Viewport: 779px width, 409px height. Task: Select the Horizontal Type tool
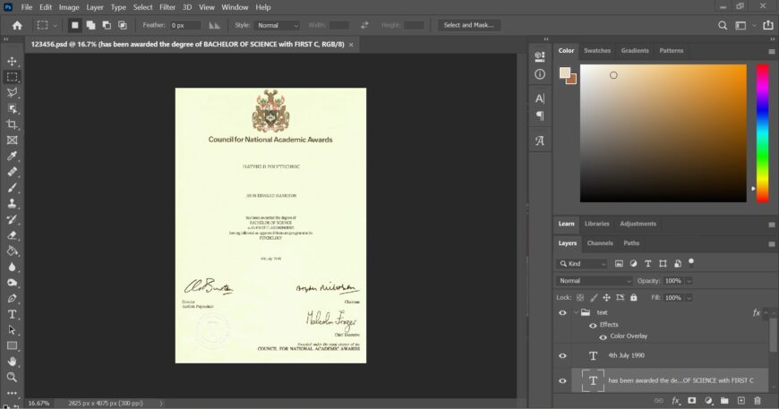click(12, 314)
